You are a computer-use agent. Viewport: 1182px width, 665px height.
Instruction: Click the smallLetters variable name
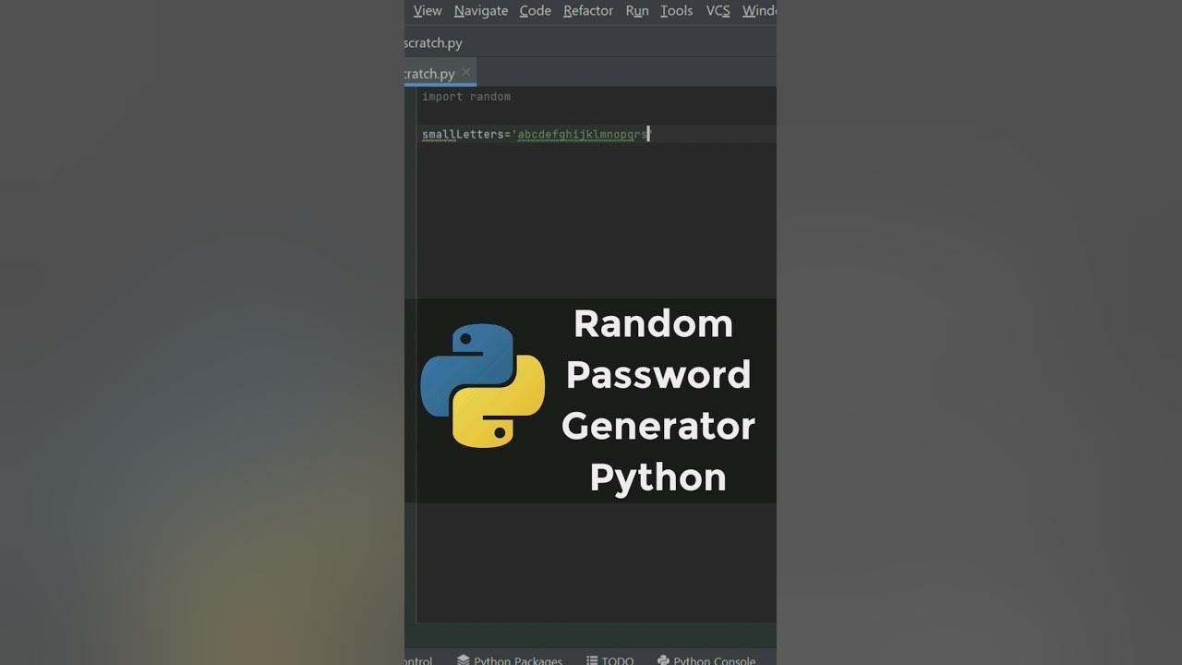(463, 135)
